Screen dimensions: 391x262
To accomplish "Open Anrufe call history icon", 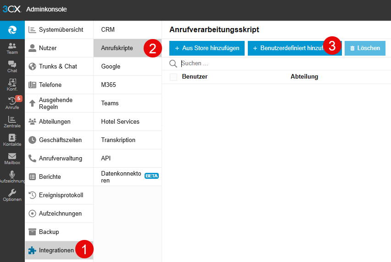I will point(12,103).
